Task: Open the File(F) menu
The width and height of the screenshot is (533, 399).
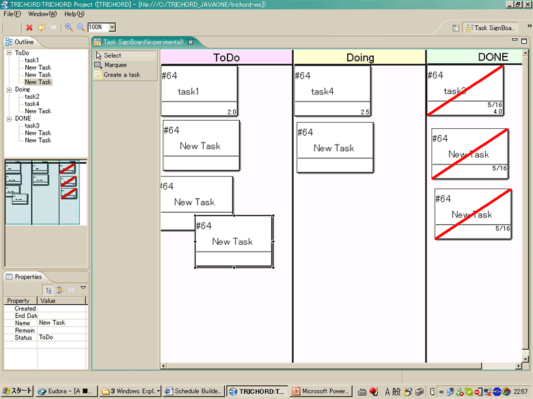Action: [x=12, y=14]
